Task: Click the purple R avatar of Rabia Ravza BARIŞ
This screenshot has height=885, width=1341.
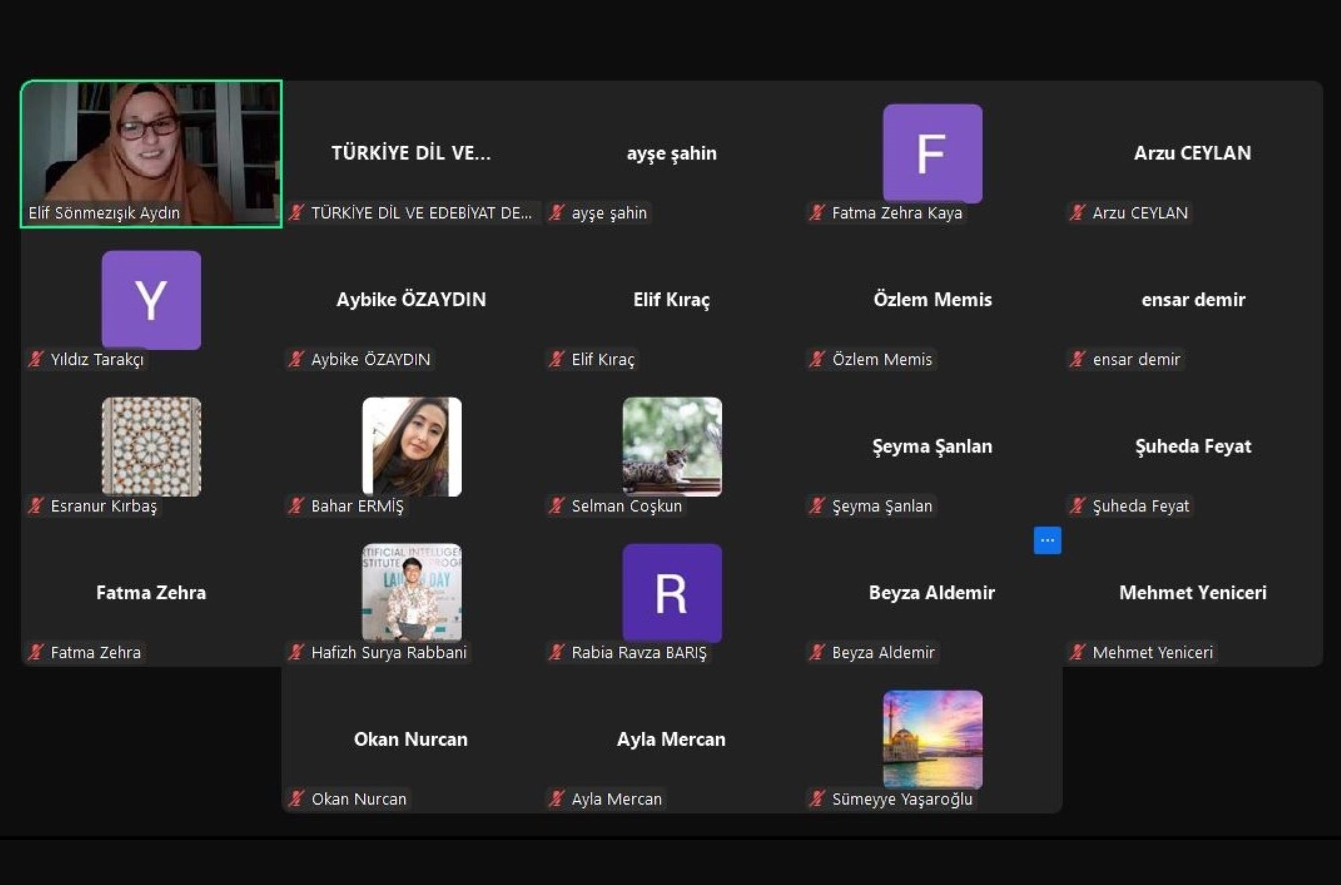Action: (672, 593)
